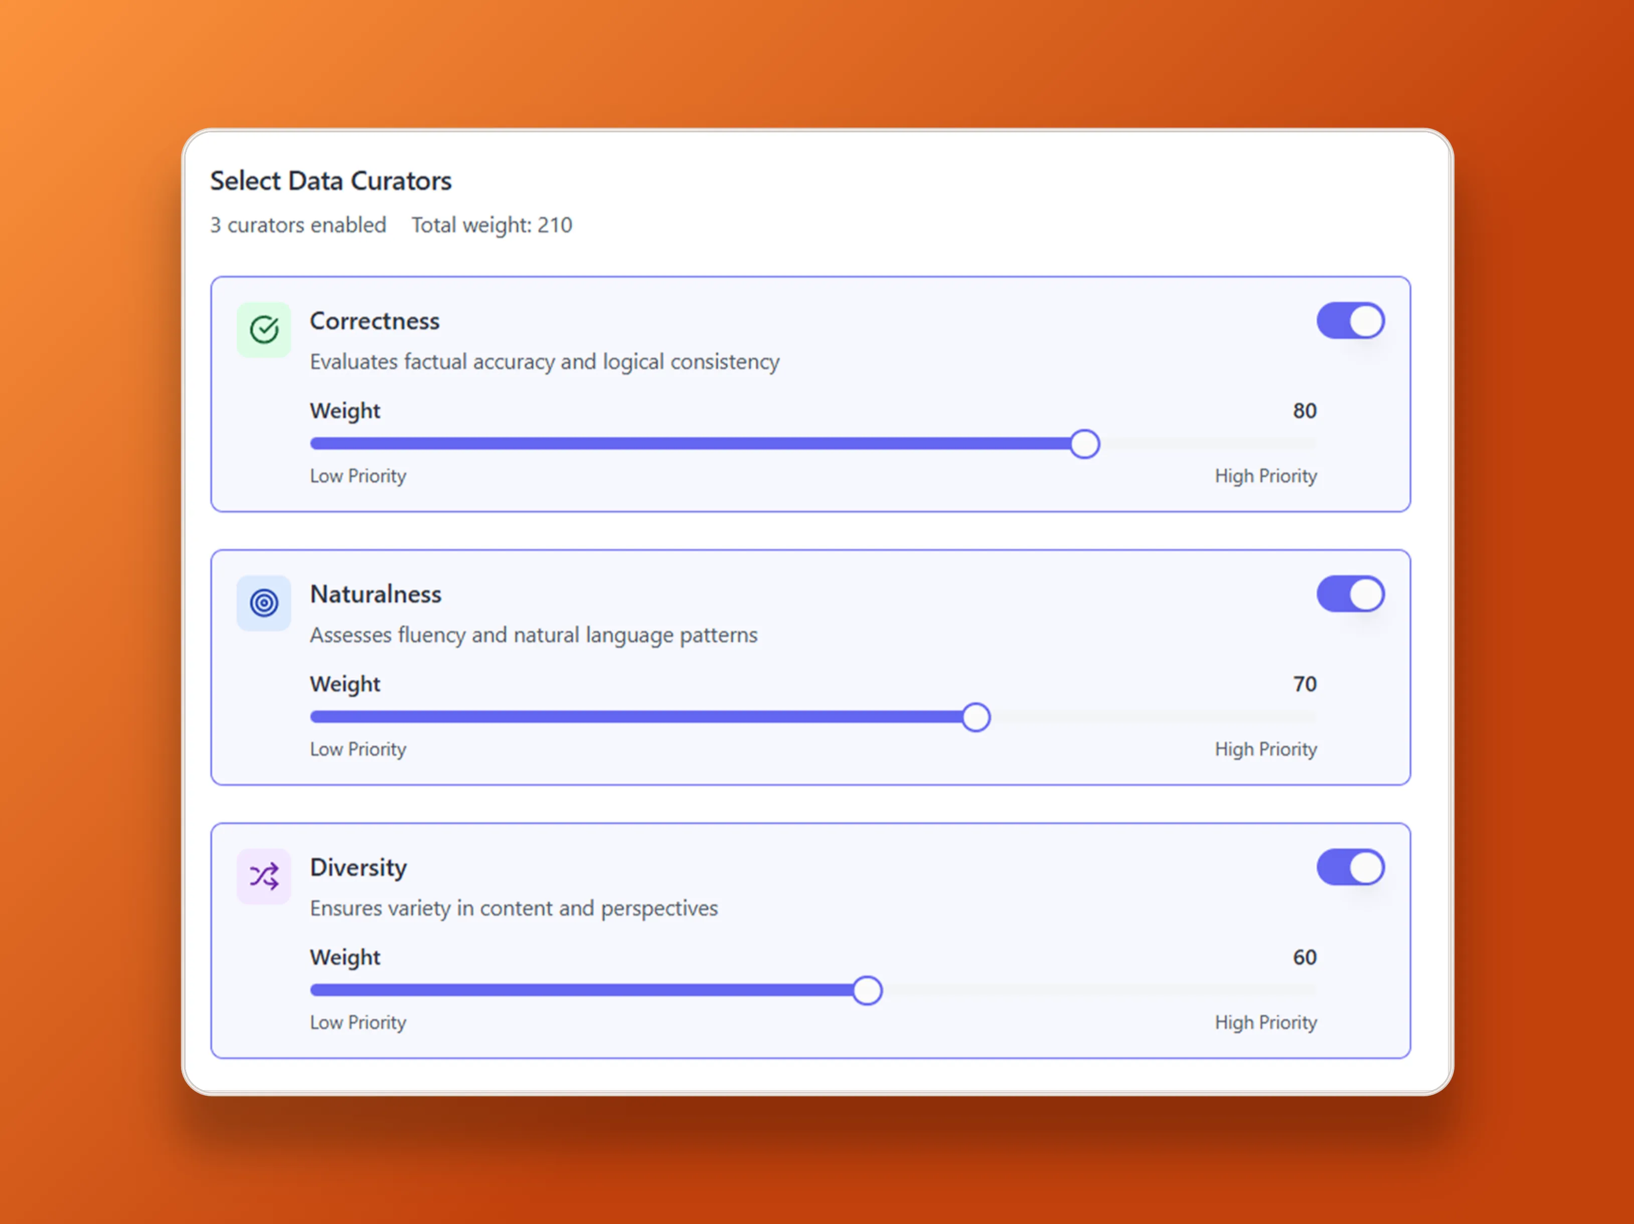Click the '3 curators enabled' text
1634x1224 pixels.
point(298,225)
